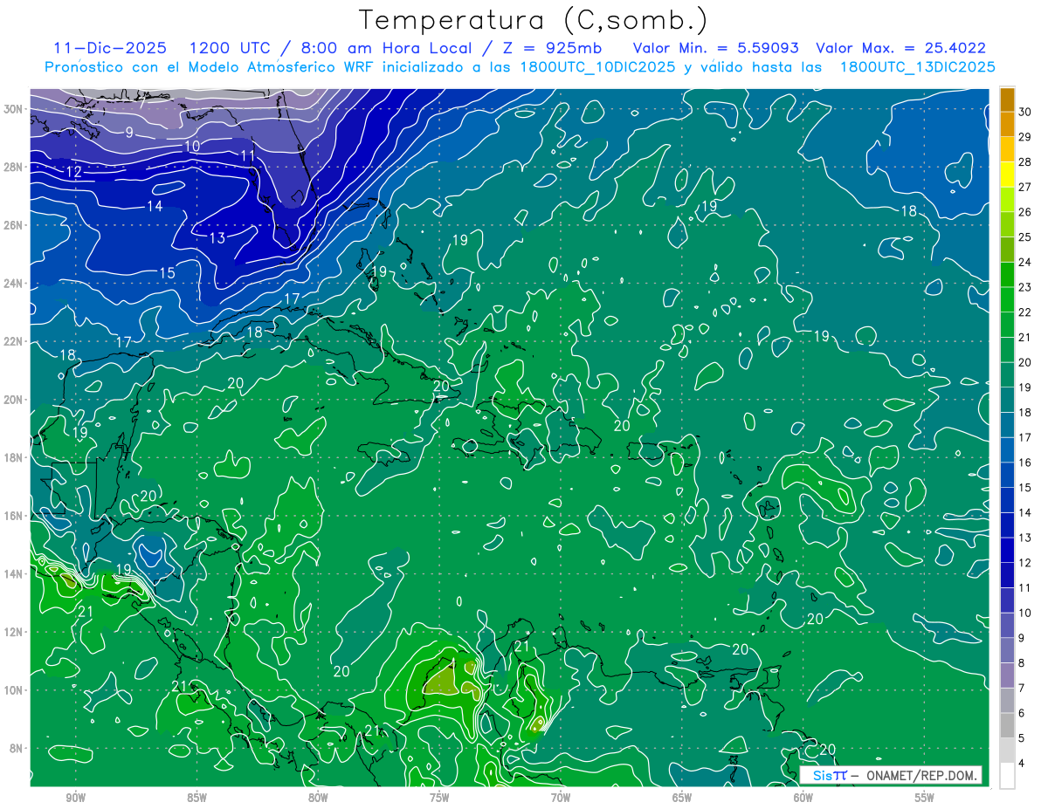Click the 8N latitude axis label
The image size is (1048, 809).
pyautogui.click(x=17, y=749)
